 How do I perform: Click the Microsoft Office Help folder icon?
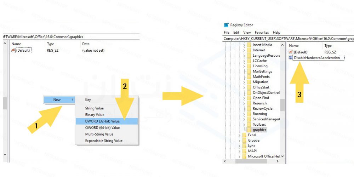(x=244, y=156)
